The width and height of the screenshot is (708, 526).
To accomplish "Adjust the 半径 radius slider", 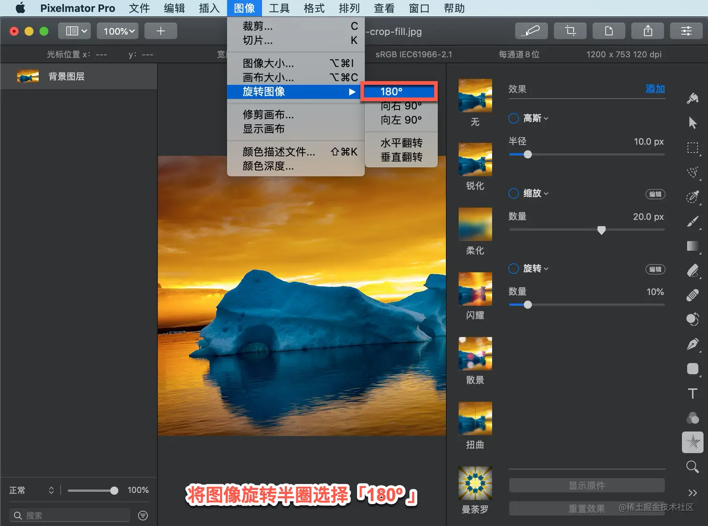I will pos(587,154).
